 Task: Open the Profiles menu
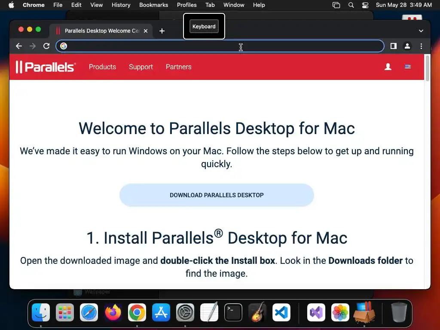pos(186,5)
